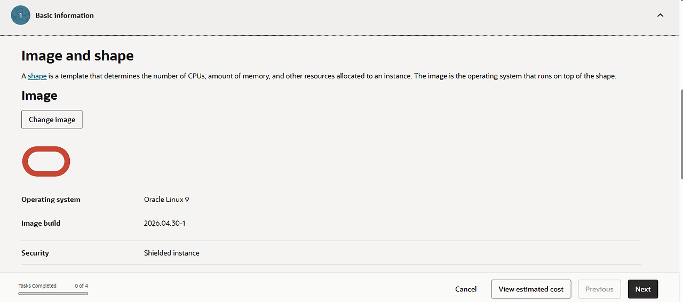Screen dimensions: 683x302
Task: Open the shape documentation link
Action: 37,76
